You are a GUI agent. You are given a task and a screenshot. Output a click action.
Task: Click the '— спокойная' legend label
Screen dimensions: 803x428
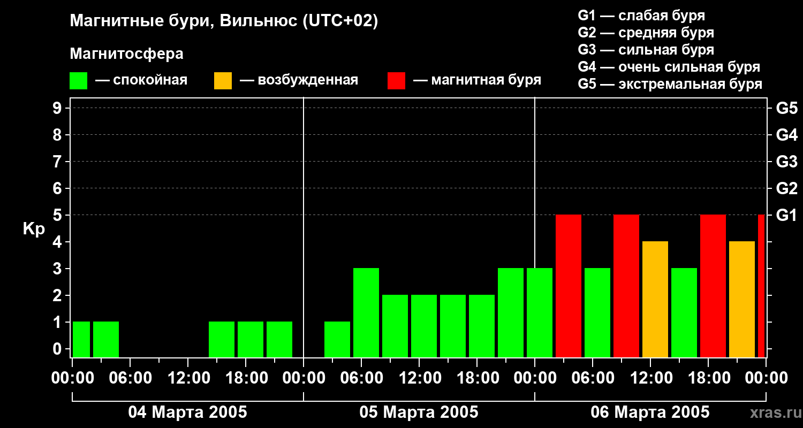coord(141,80)
